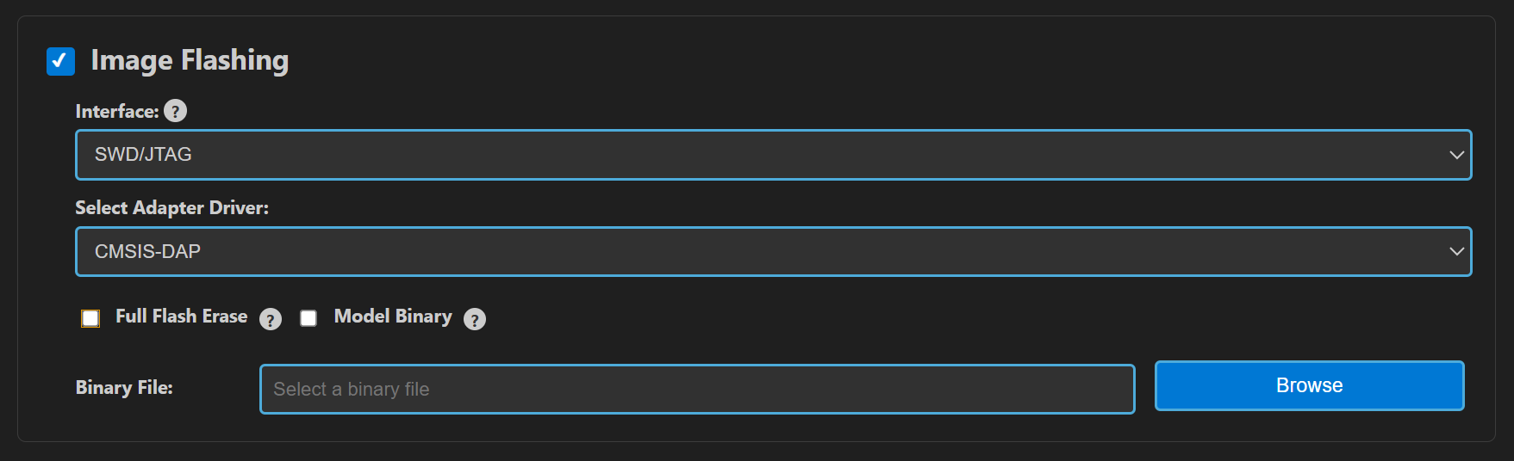Uncheck the Image Flashing checkbox

pos(60,61)
